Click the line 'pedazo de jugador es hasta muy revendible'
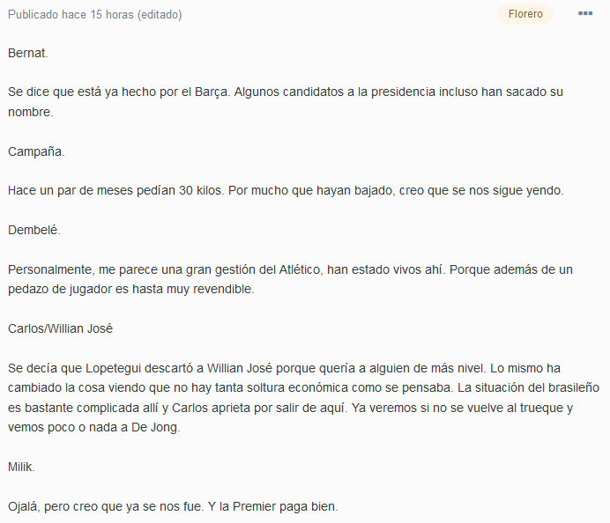 131,289
